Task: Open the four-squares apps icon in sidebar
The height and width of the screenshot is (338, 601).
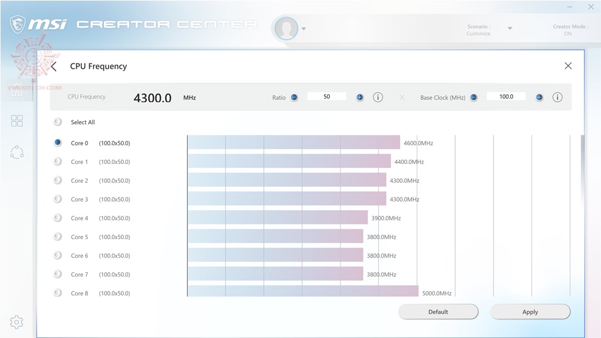Action: 17,121
